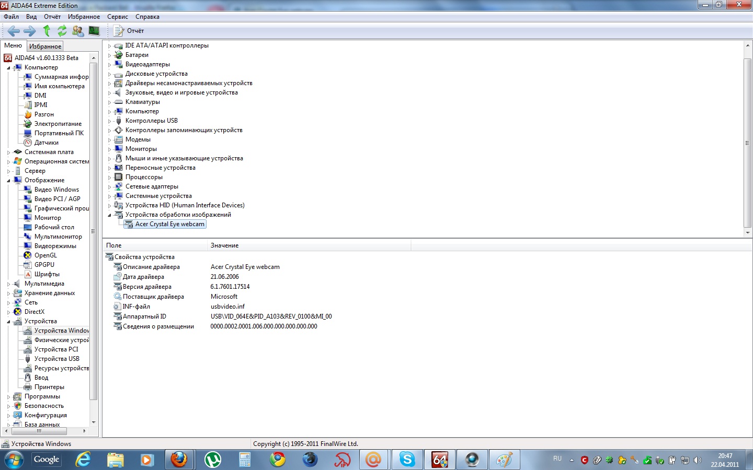Expand the Видеоадаптеры device category
Viewport: 753px width, 470px height.
point(109,65)
